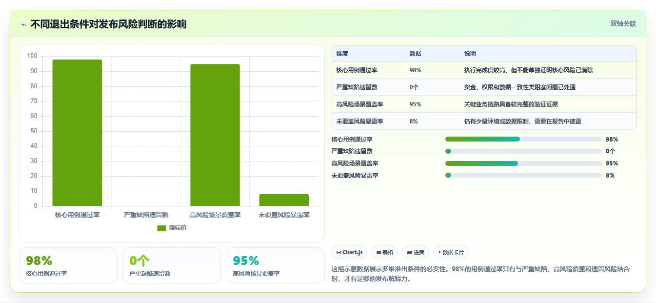Click the 0个 value beside progress bar
656x303 pixels.
click(611, 151)
